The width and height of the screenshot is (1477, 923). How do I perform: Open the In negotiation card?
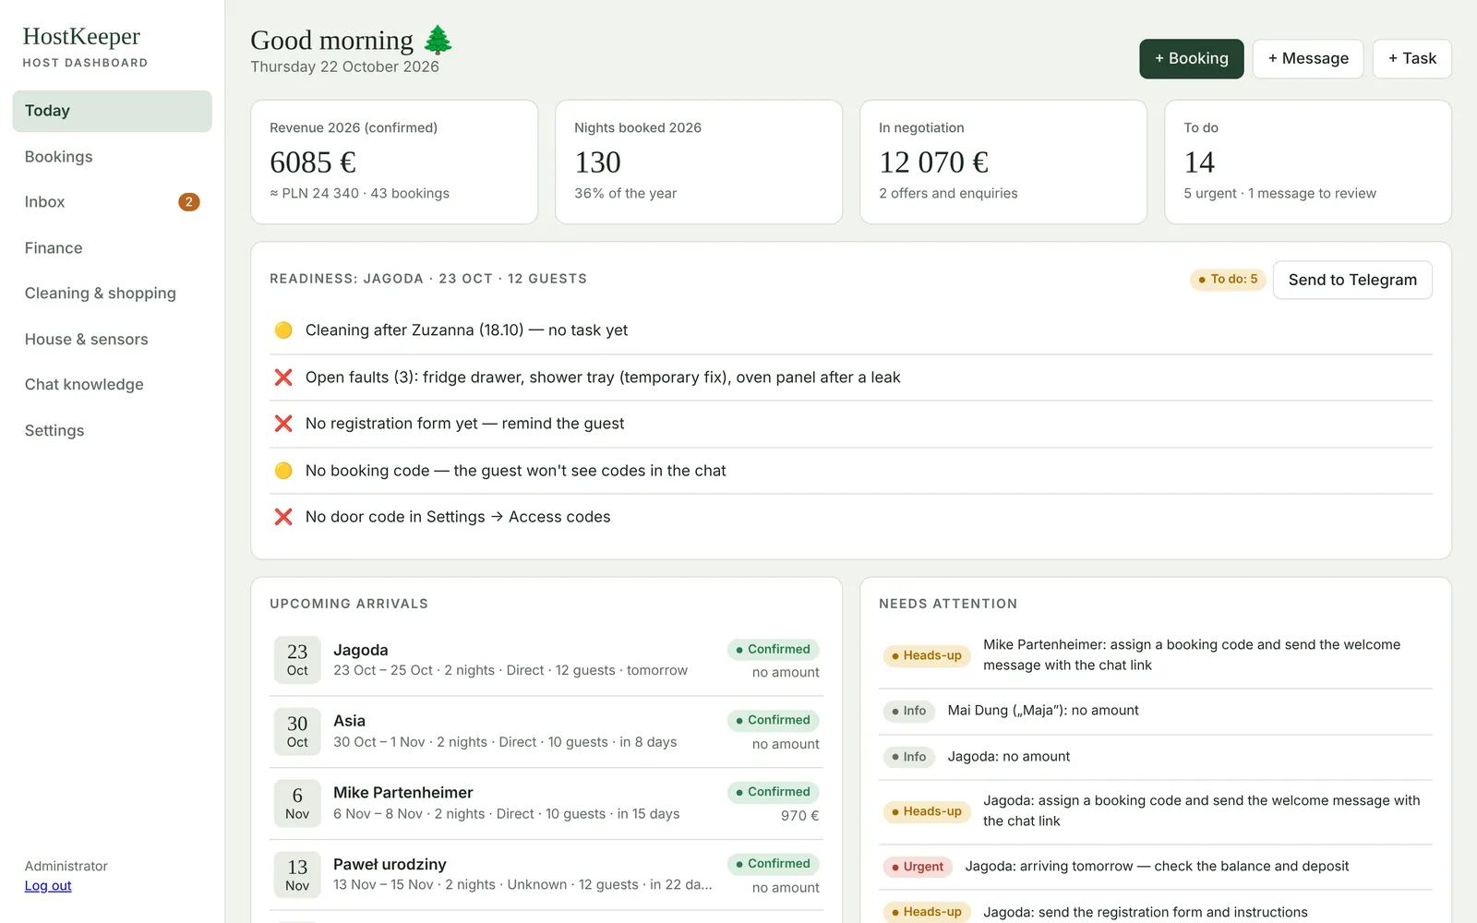[x=1003, y=162]
